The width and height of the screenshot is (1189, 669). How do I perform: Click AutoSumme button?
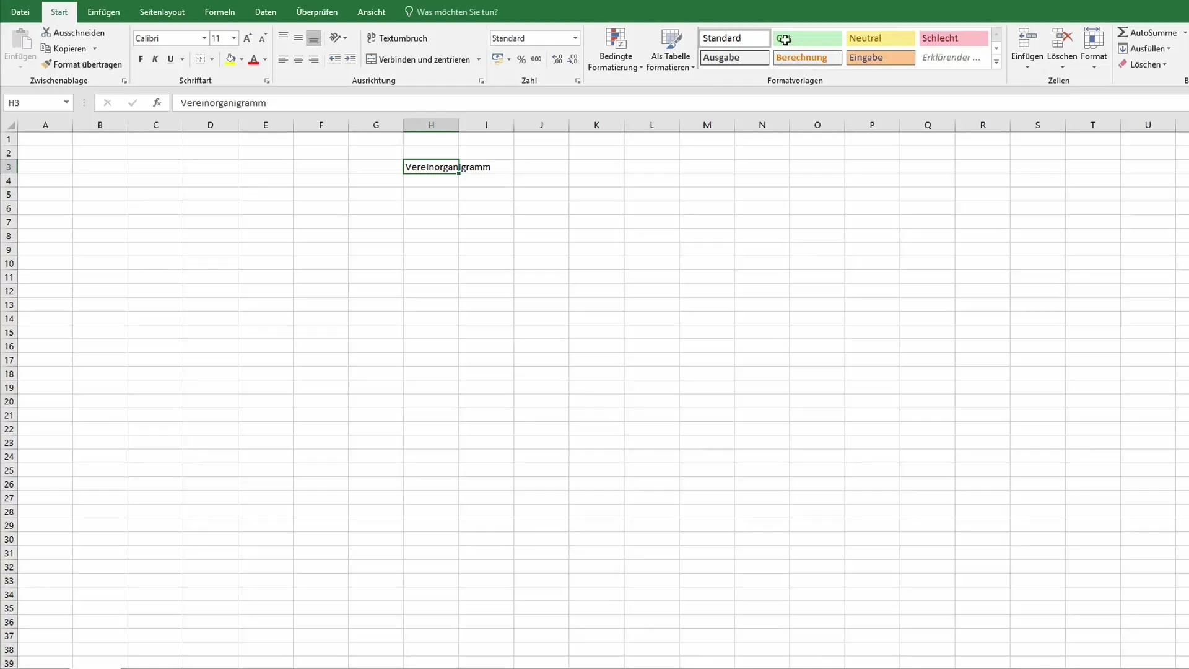[1147, 32]
